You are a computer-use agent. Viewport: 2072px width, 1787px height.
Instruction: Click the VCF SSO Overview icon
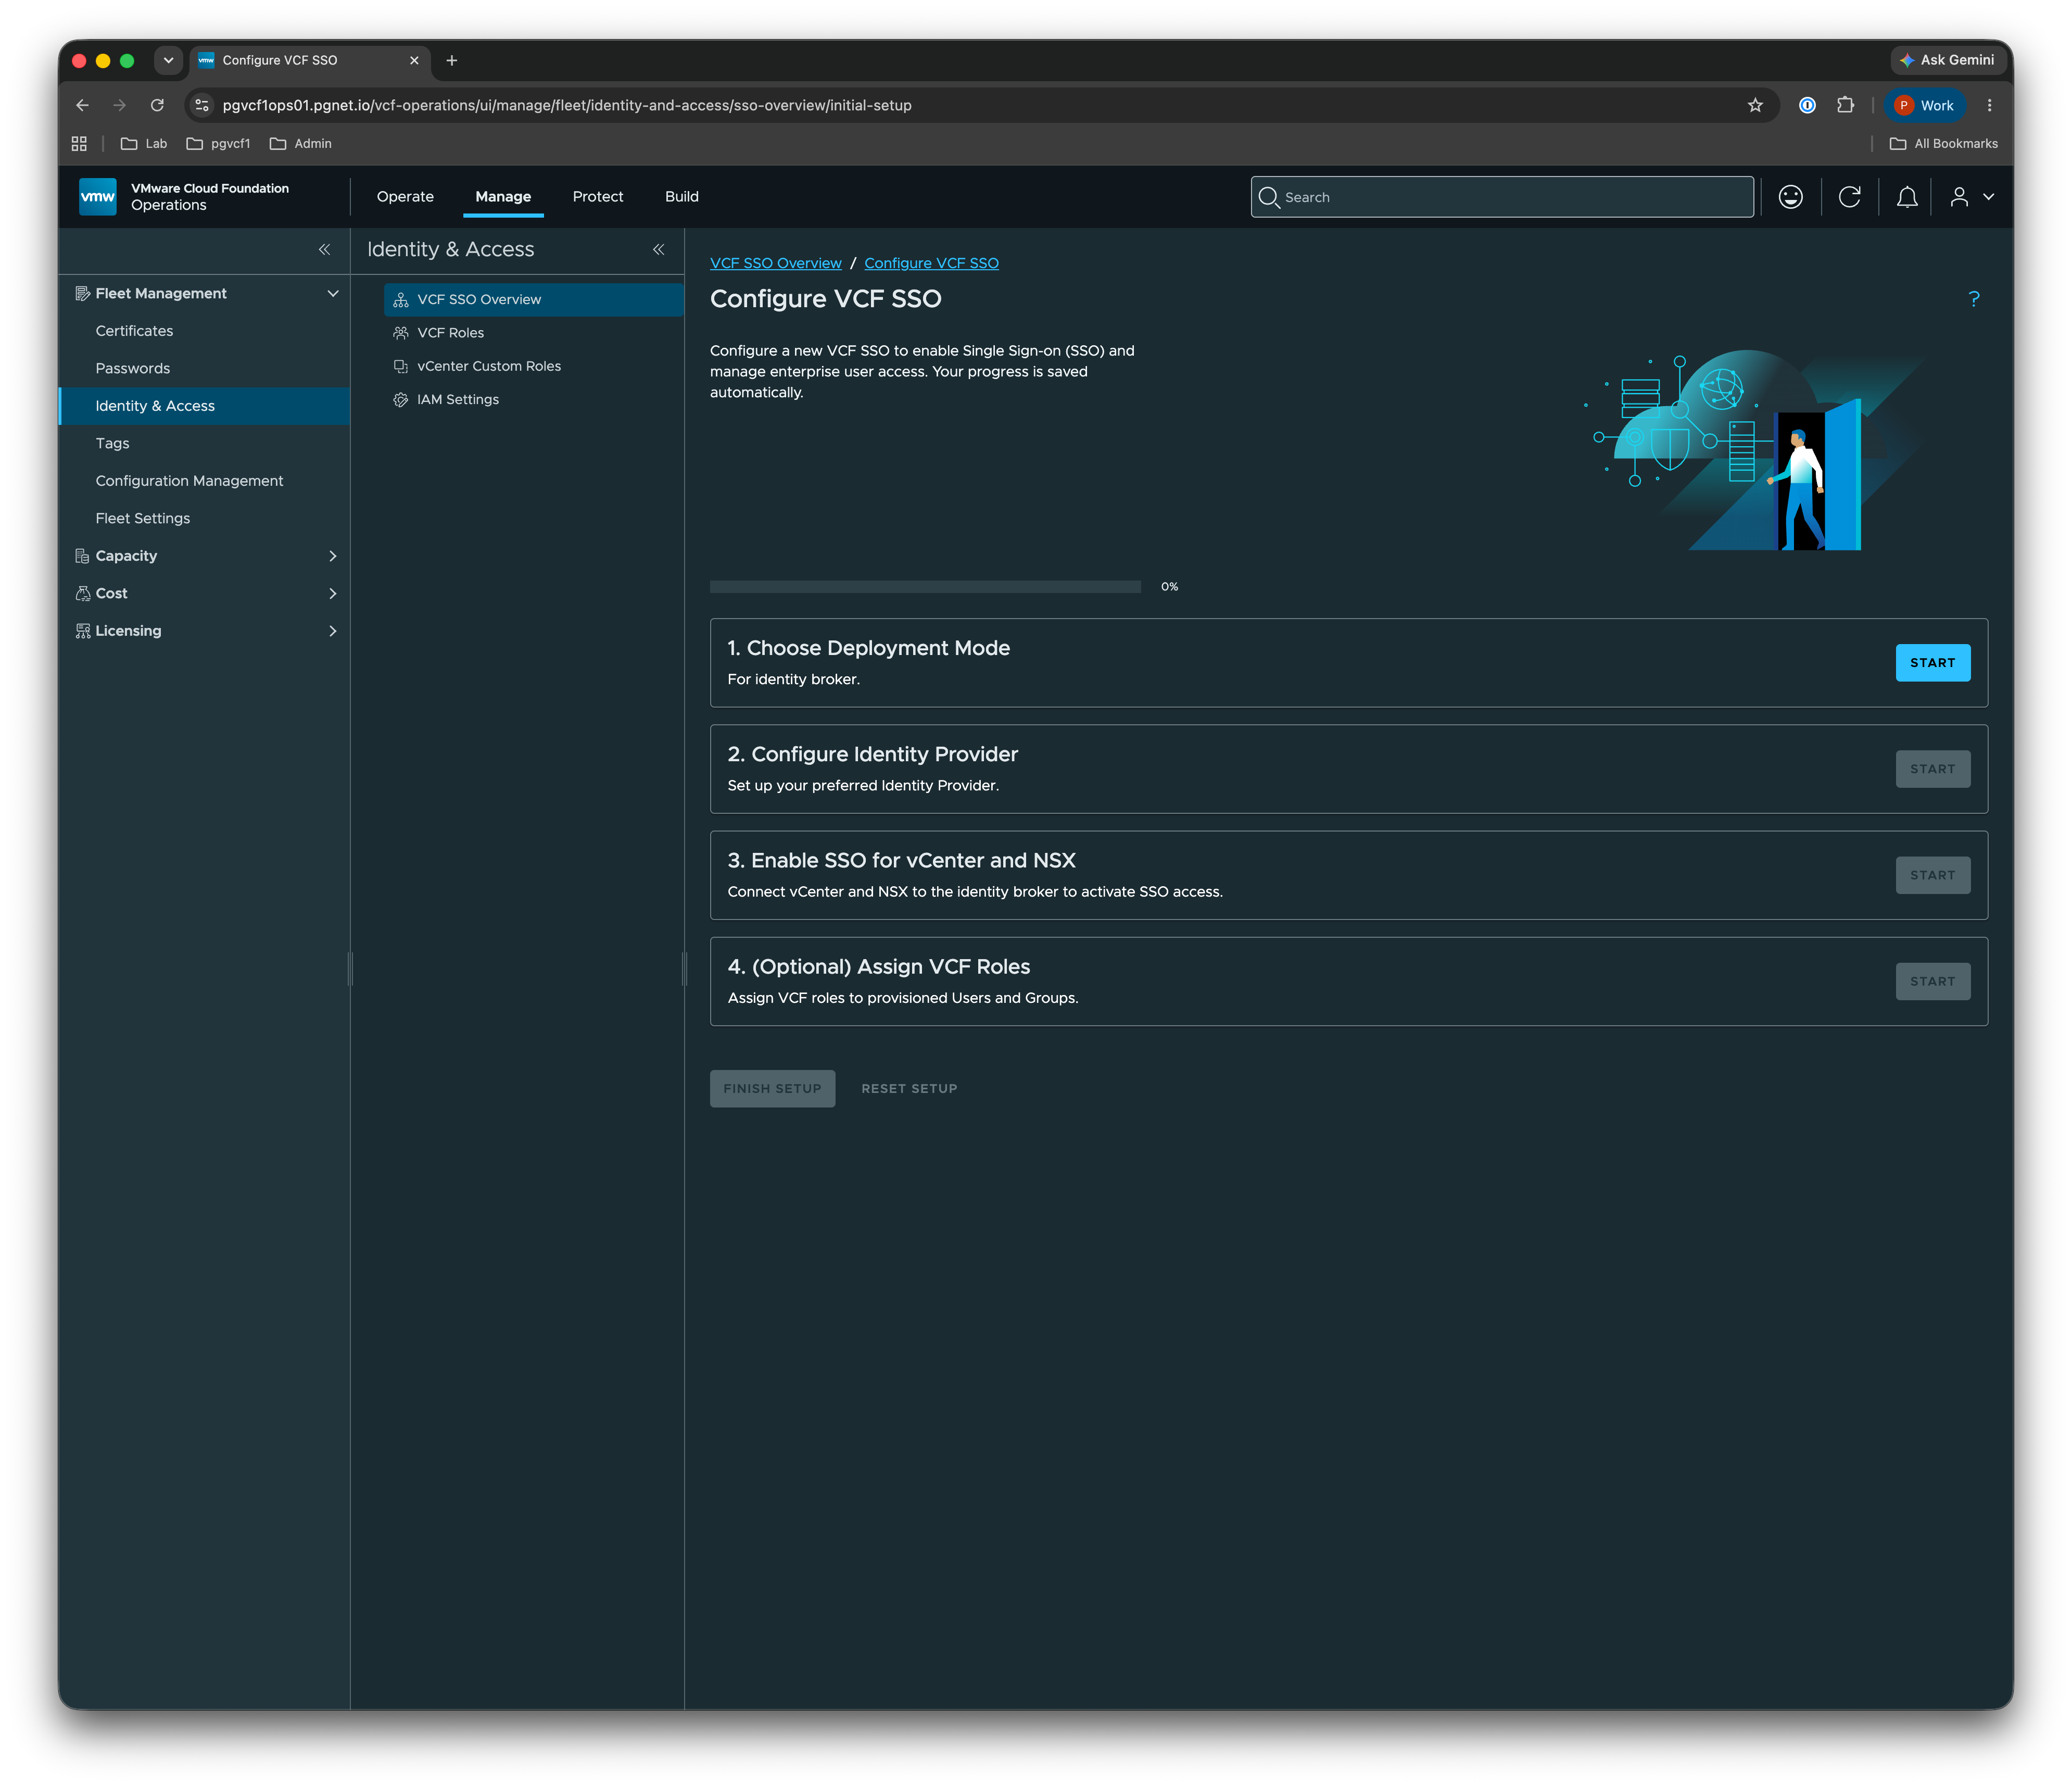[x=401, y=299]
